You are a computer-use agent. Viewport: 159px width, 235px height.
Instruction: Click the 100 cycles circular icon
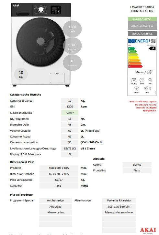coord(149,72)
